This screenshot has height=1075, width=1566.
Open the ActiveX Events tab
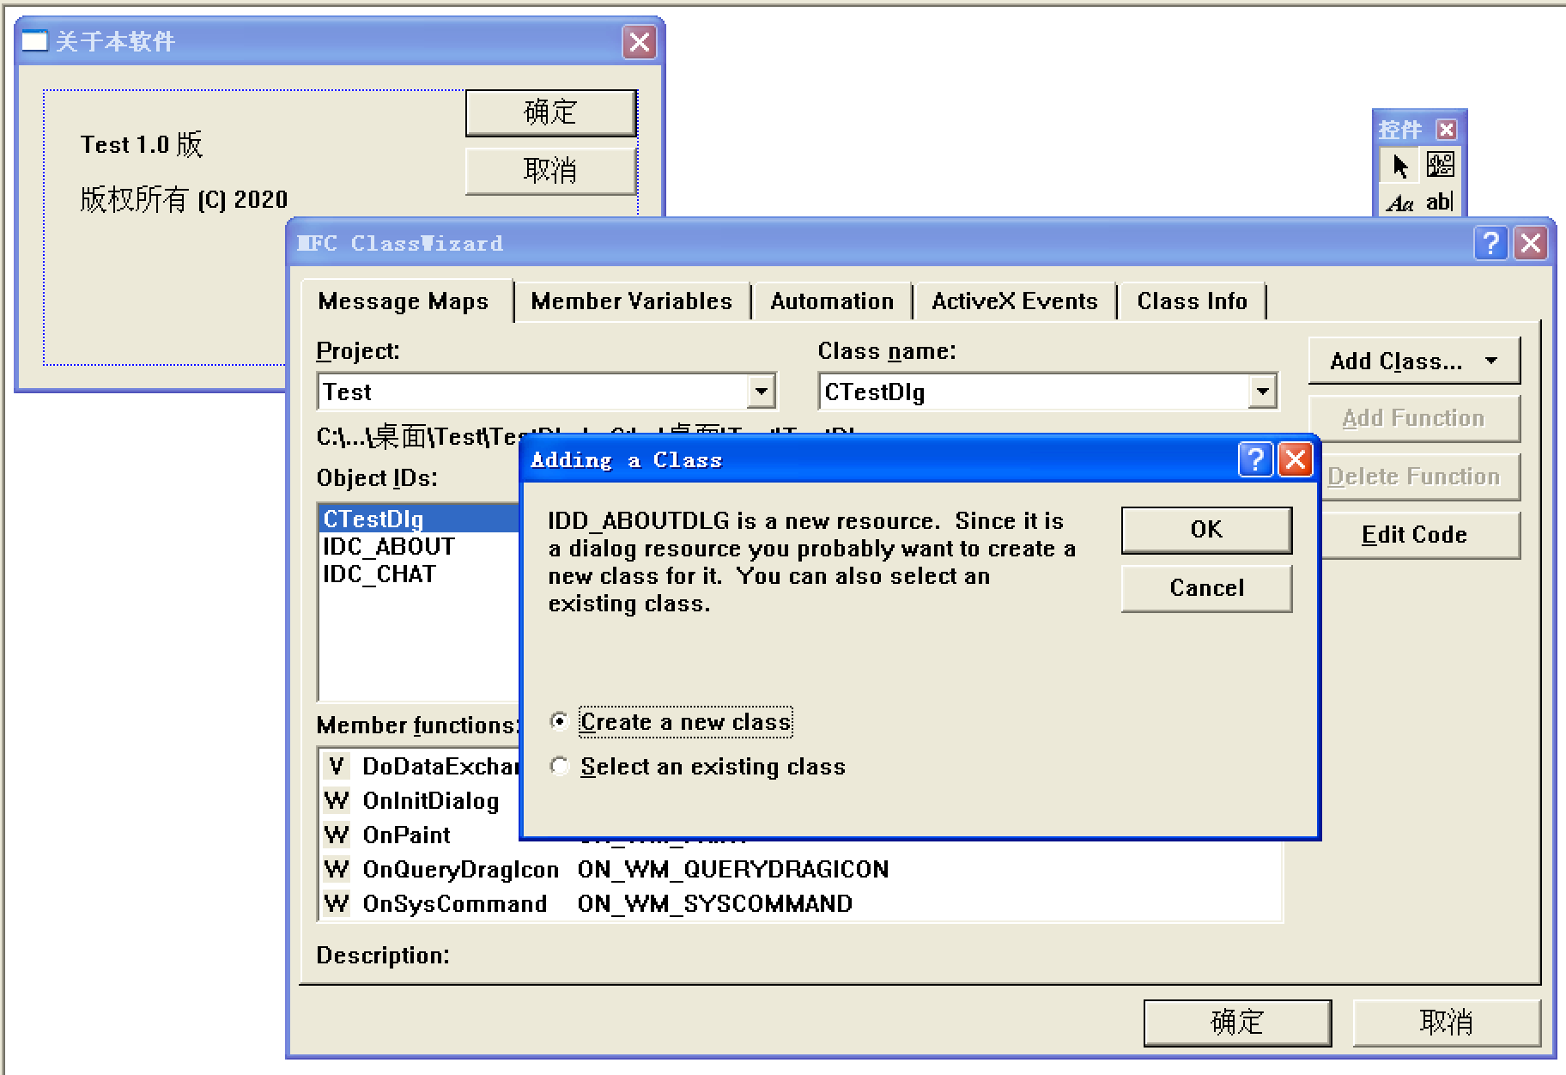1014,301
